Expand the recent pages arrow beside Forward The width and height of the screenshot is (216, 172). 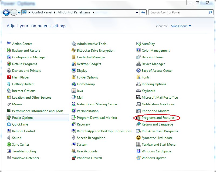[19, 12]
